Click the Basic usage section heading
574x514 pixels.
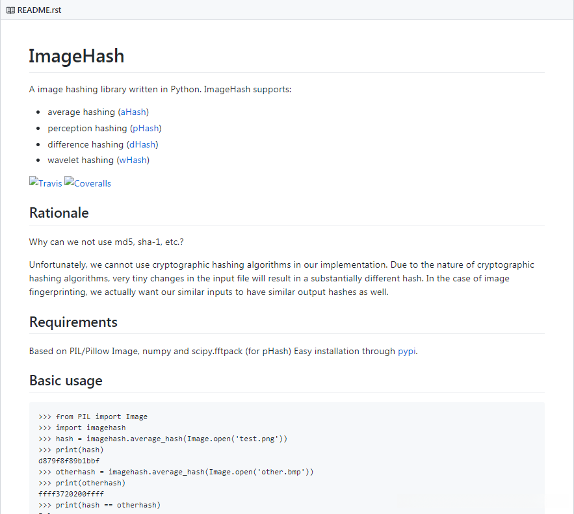click(x=66, y=381)
